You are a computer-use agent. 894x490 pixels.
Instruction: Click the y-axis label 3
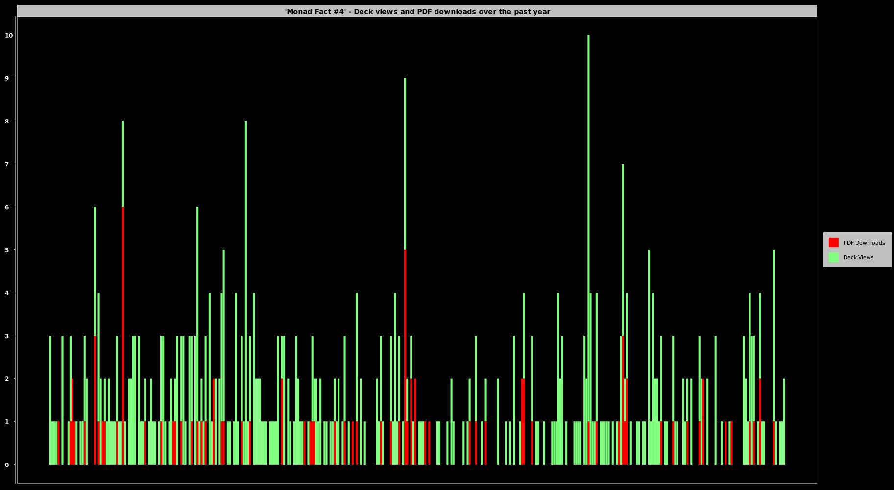point(7,336)
